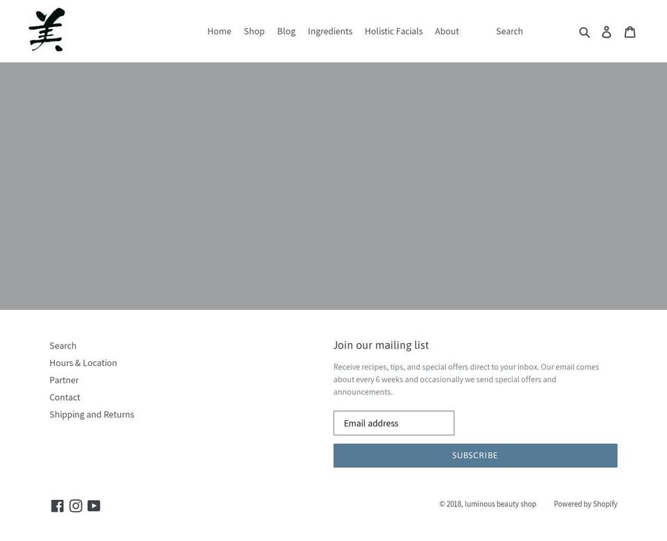667x541 pixels.
Task: Open the Shop menu item
Action: pyautogui.click(x=254, y=31)
